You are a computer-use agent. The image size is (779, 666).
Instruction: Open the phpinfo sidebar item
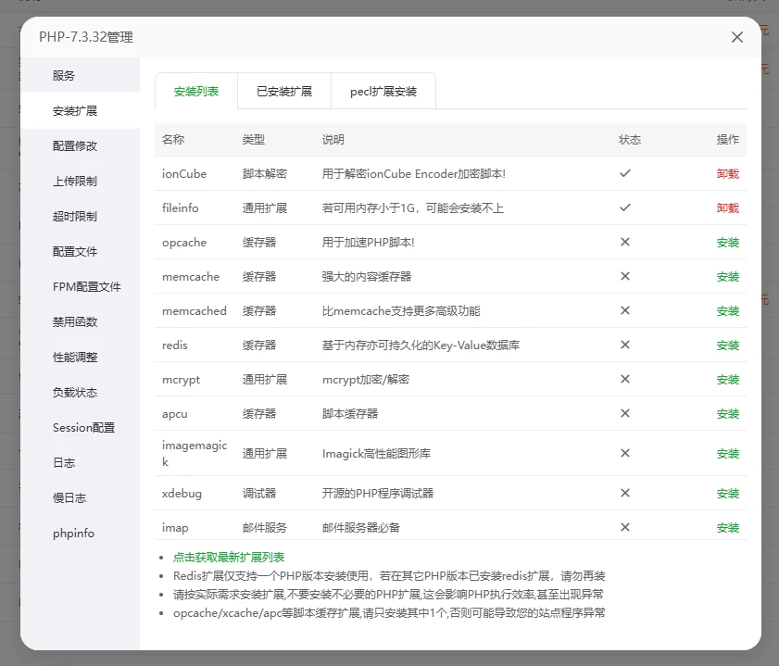(73, 534)
